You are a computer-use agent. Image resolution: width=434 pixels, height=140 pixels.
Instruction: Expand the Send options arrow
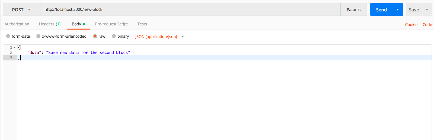point(398,10)
